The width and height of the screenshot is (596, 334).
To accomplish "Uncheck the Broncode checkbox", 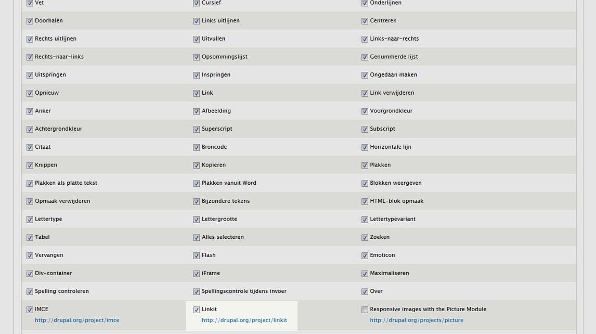I will pos(197,147).
